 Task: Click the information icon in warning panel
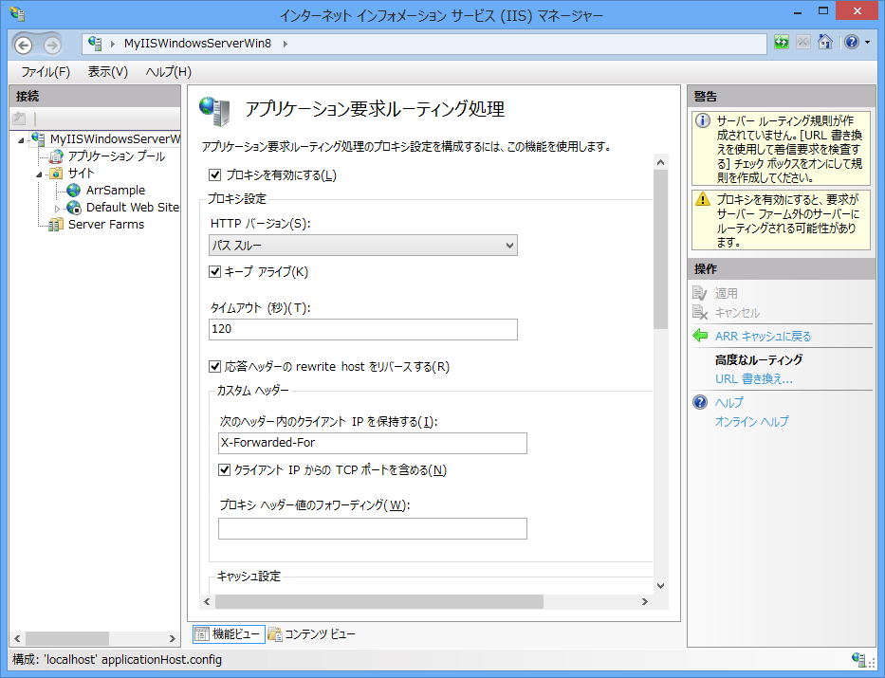pyautogui.click(x=703, y=120)
